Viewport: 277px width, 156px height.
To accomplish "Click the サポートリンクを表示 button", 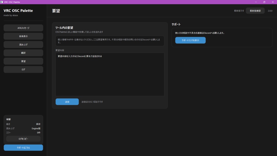I will (190, 40).
